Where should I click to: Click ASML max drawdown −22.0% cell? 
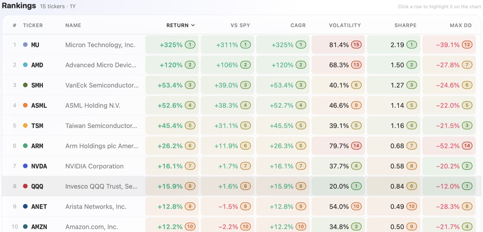449,106
